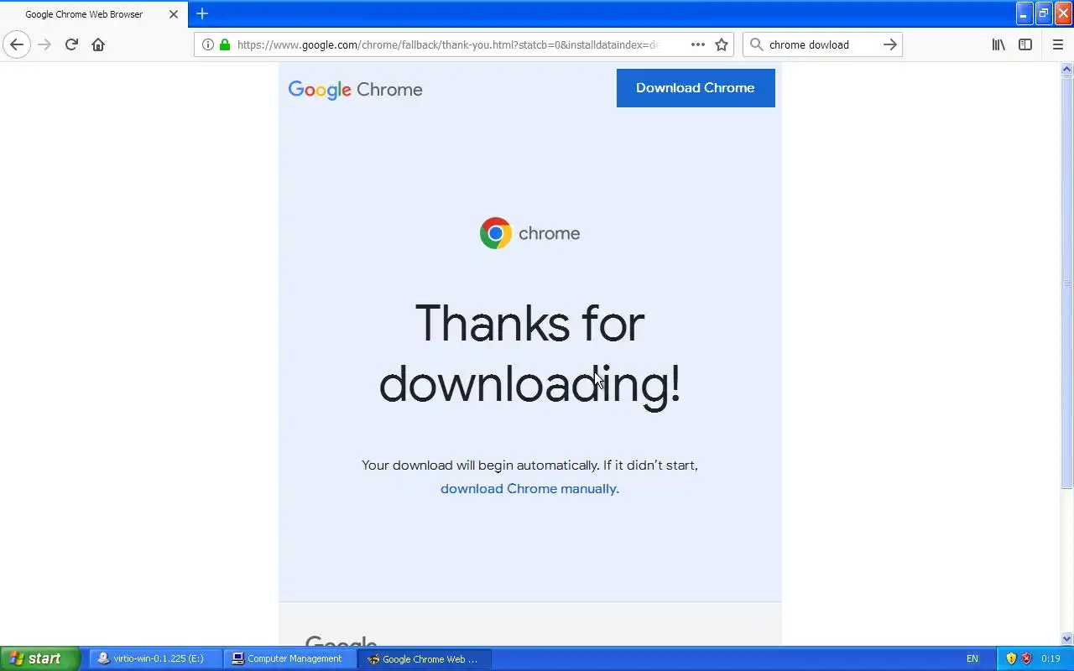Click the search magnifier icon
The height and width of the screenshot is (671, 1074).
756,44
